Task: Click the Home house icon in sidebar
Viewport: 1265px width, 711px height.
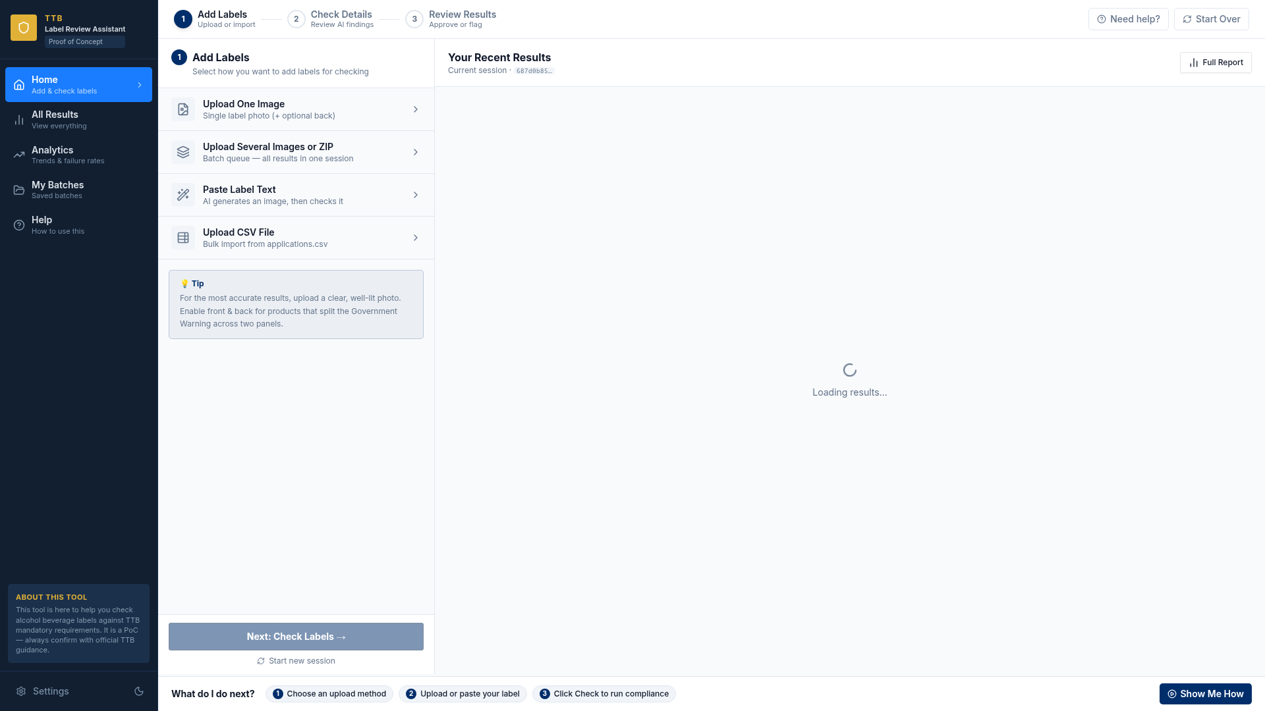Action: [x=19, y=85]
